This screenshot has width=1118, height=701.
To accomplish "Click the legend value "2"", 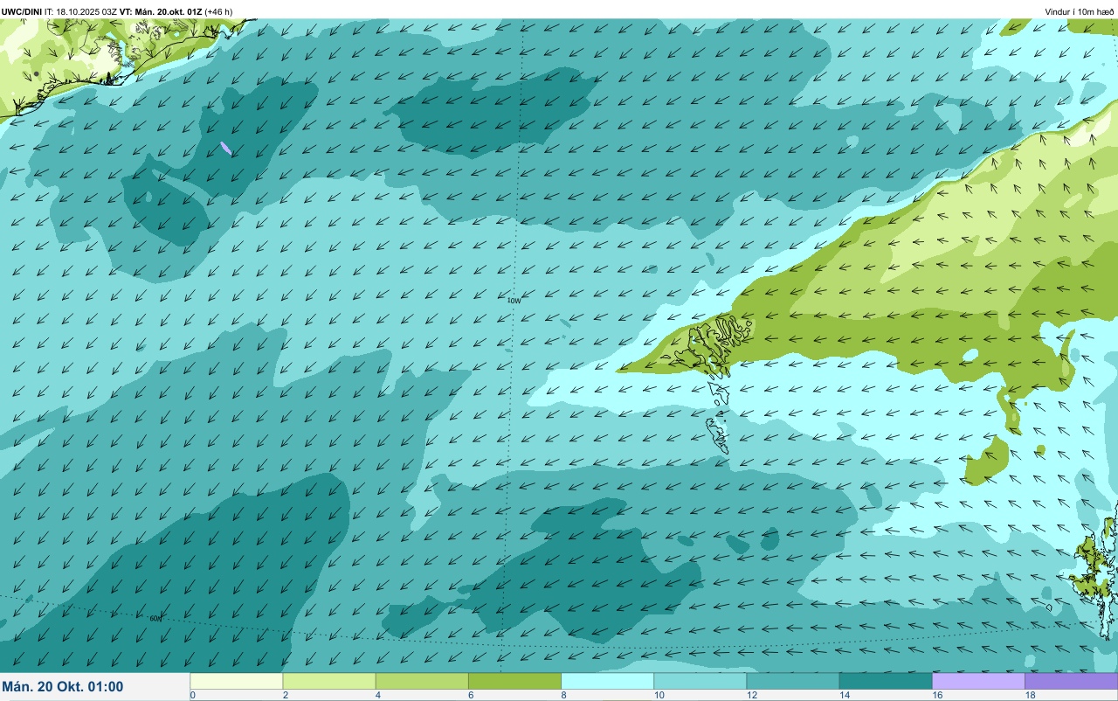I will coord(285,695).
